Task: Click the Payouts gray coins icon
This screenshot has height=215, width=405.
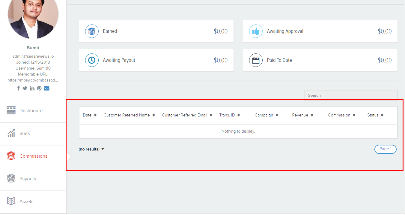Action: pyautogui.click(x=11, y=179)
